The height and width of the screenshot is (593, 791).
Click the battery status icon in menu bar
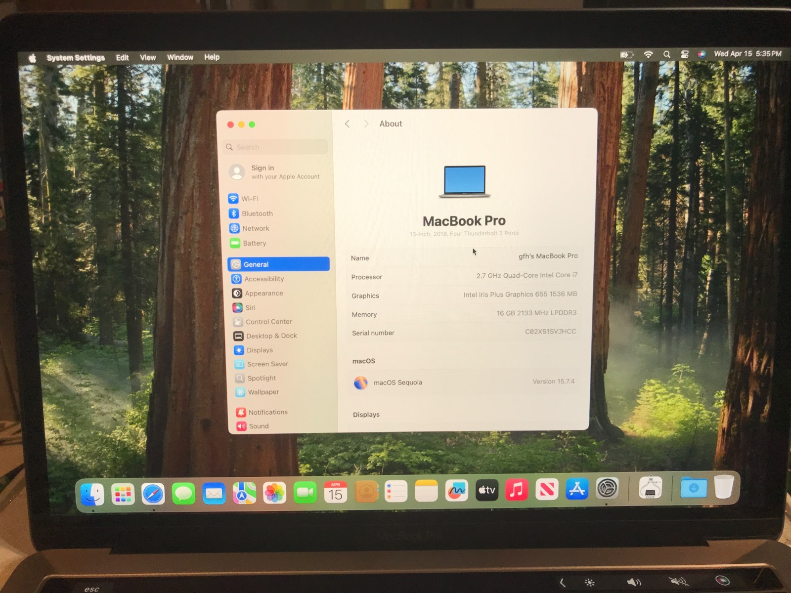tap(627, 55)
